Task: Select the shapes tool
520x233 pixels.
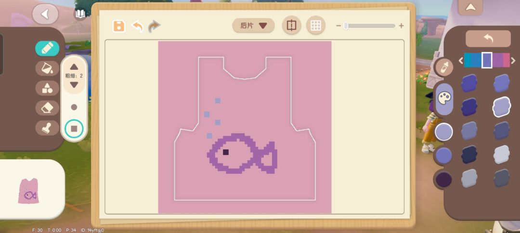Action: 47,88
